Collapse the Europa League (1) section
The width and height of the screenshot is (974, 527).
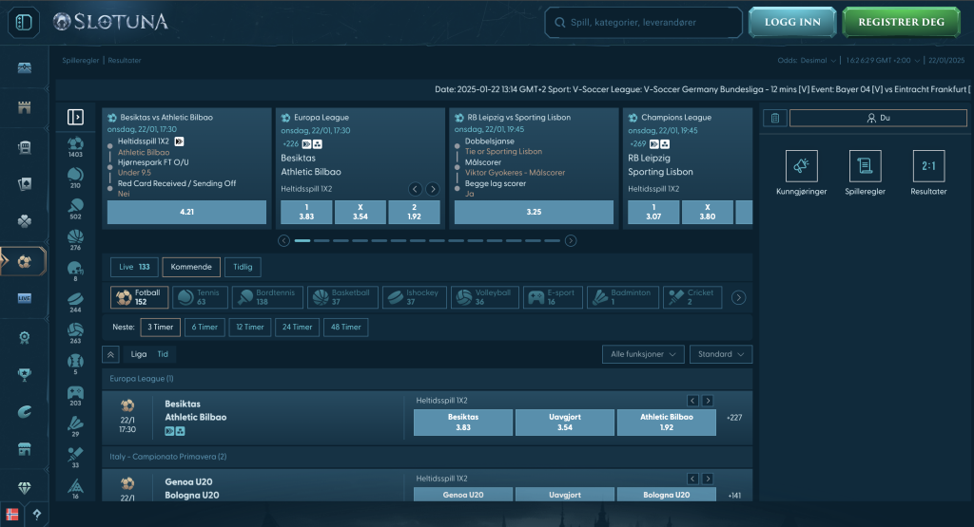pos(427,379)
